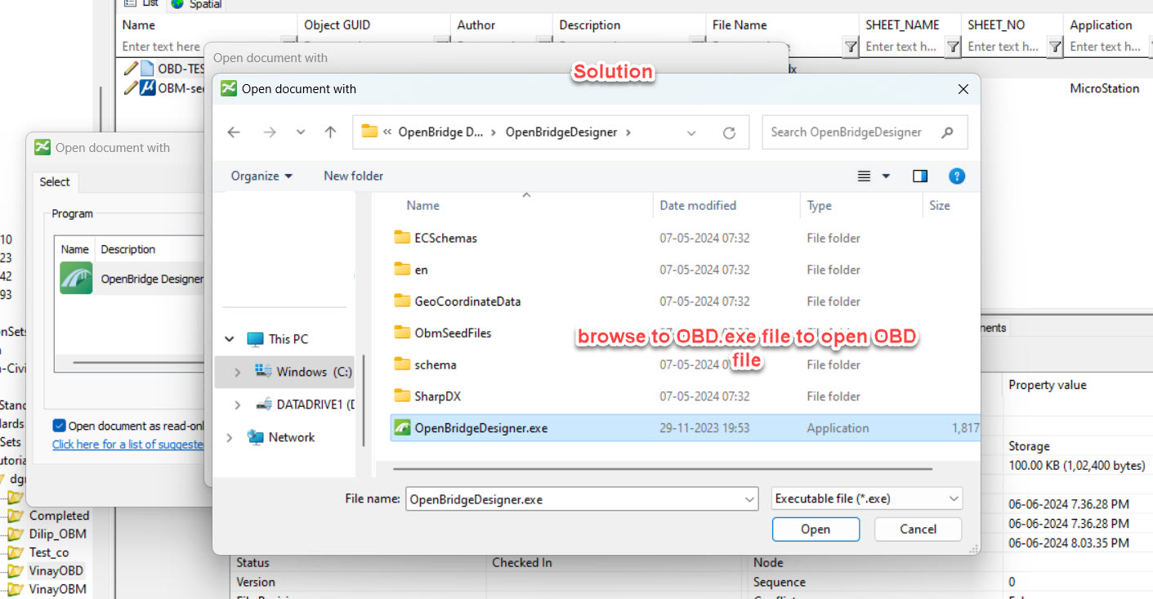Click the 'MicroStation' application cell
Viewport: 1153px width, 599px height.
tap(1104, 88)
